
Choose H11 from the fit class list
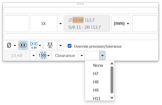click(x=97, y=98)
